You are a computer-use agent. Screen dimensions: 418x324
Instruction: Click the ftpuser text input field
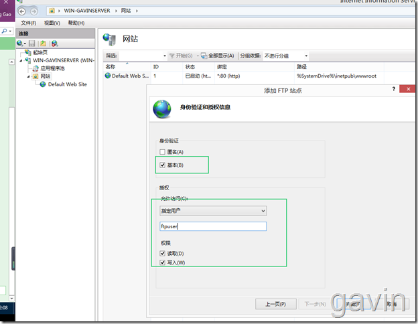point(213,226)
